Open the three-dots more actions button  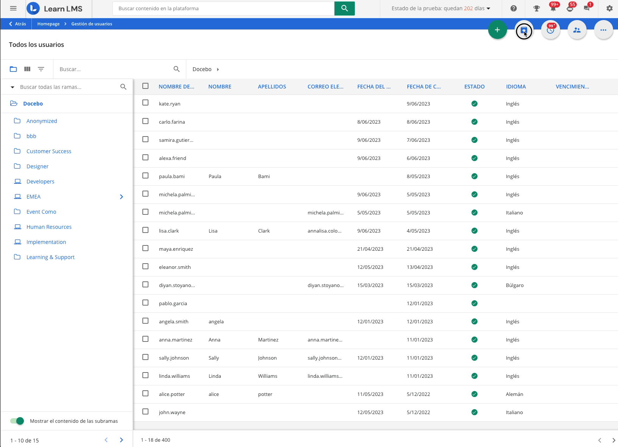[603, 30]
